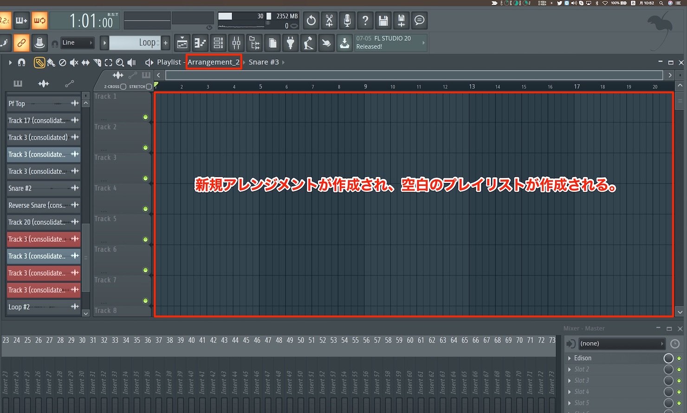Screen dimensions: 687x413
Task: Mute Track 3 with green light
Action: [x=145, y=178]
